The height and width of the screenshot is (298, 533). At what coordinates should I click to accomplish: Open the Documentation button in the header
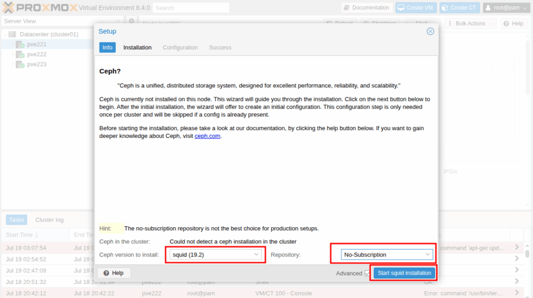pyautogui.click(x=366, y=7)
